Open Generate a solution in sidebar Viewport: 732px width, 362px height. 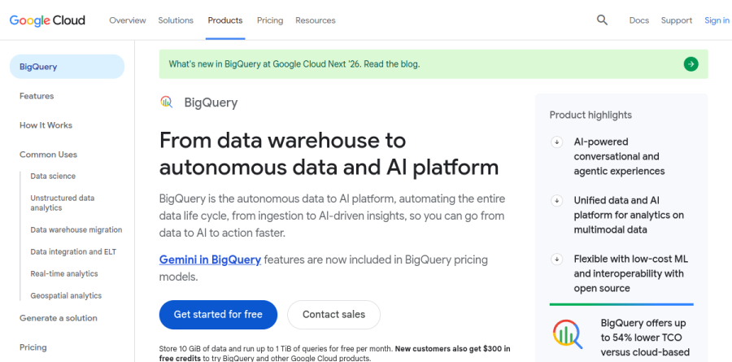pyautogui.click(x=59, y=318)
